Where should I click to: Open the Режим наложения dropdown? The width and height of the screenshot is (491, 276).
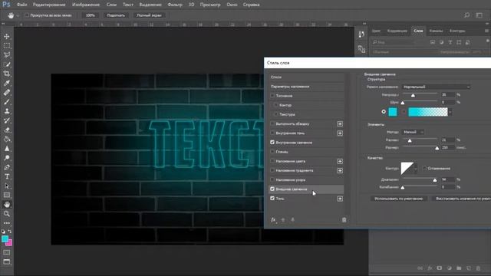tap(436, 87)
